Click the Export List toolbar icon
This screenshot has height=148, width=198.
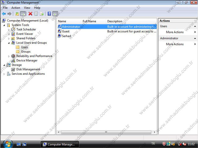(x=42, y=14)
